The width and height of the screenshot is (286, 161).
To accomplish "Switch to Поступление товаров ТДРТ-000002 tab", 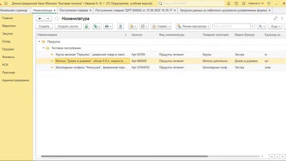I will pyautogui.click(x=134, y=10).
